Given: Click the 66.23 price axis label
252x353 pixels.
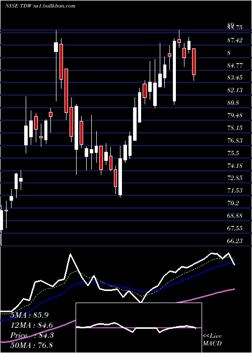Looking at the screenshot, I should pos(235,241).
